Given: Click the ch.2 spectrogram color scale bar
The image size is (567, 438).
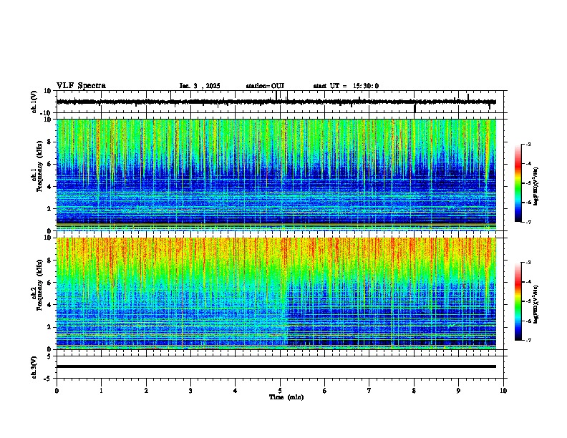Looking at the screenshot, I should tap(518, 301).
